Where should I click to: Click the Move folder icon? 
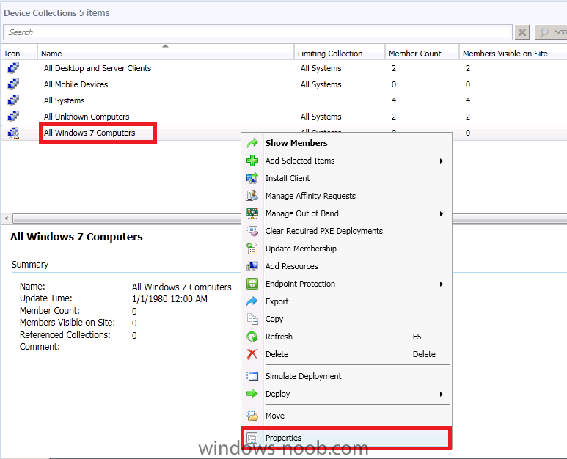tap(252, 416)
